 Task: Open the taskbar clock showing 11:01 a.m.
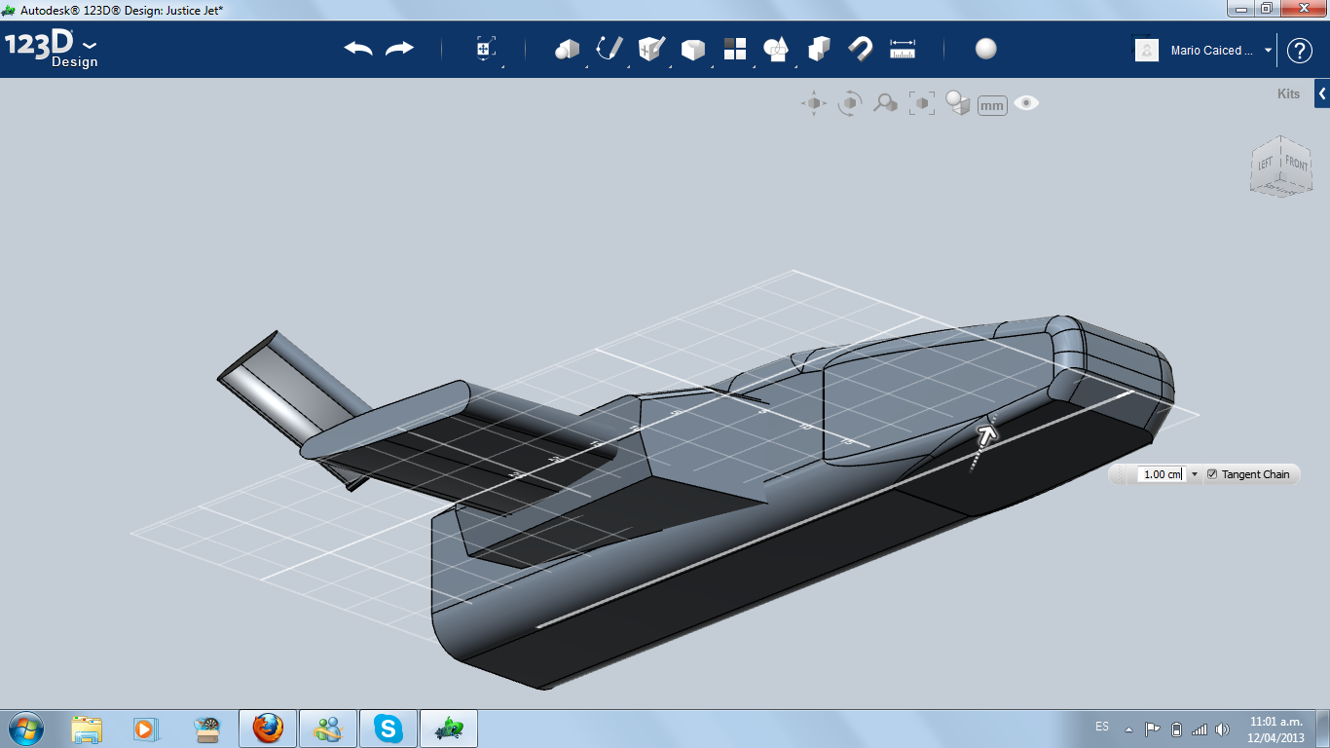coord(1275,729)
